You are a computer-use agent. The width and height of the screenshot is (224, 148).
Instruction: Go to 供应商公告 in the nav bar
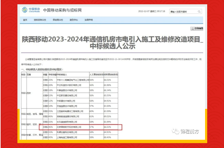tap(58, 20)
